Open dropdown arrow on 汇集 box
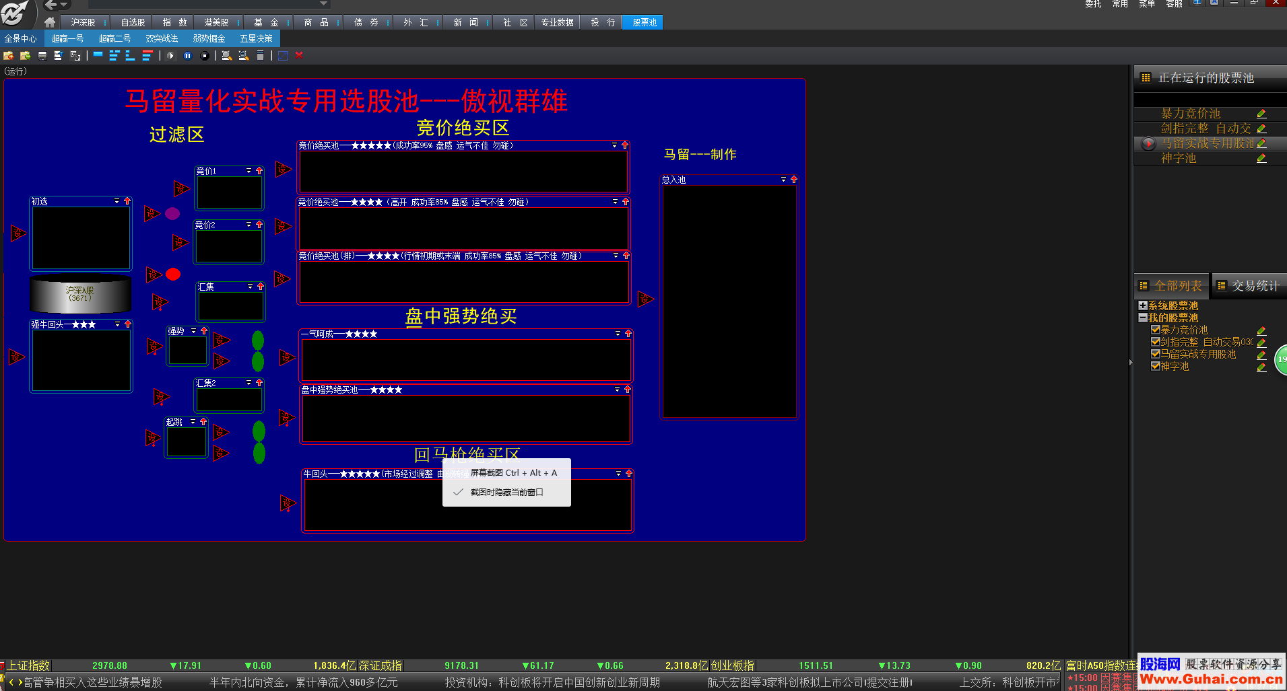This screenshot has width=1287, height=691. coord(250,287)
